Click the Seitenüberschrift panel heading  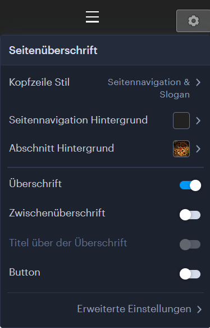tap(53, 50)
